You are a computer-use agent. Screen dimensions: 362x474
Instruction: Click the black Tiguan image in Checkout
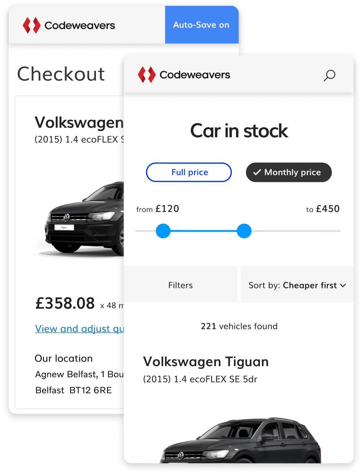point(84,218)
